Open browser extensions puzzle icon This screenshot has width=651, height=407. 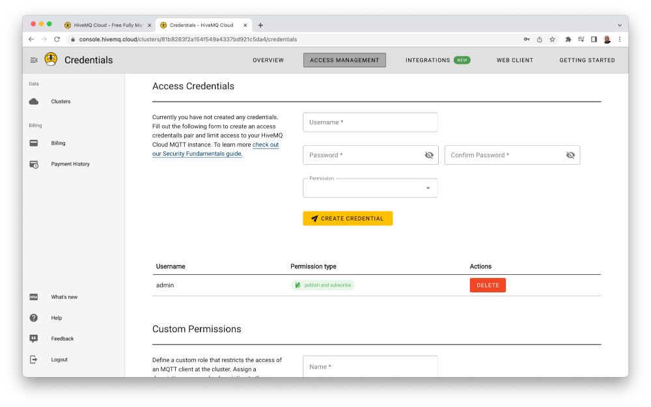pos(568,40)
